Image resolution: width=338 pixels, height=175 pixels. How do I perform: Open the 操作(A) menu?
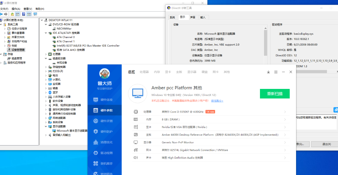16,9
